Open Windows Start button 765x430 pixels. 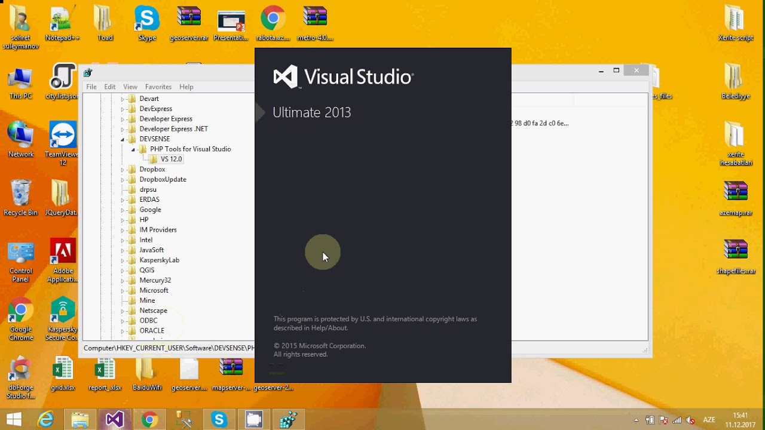coord(14,419)
